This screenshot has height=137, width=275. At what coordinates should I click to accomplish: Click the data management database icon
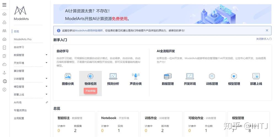coord(168,76)
